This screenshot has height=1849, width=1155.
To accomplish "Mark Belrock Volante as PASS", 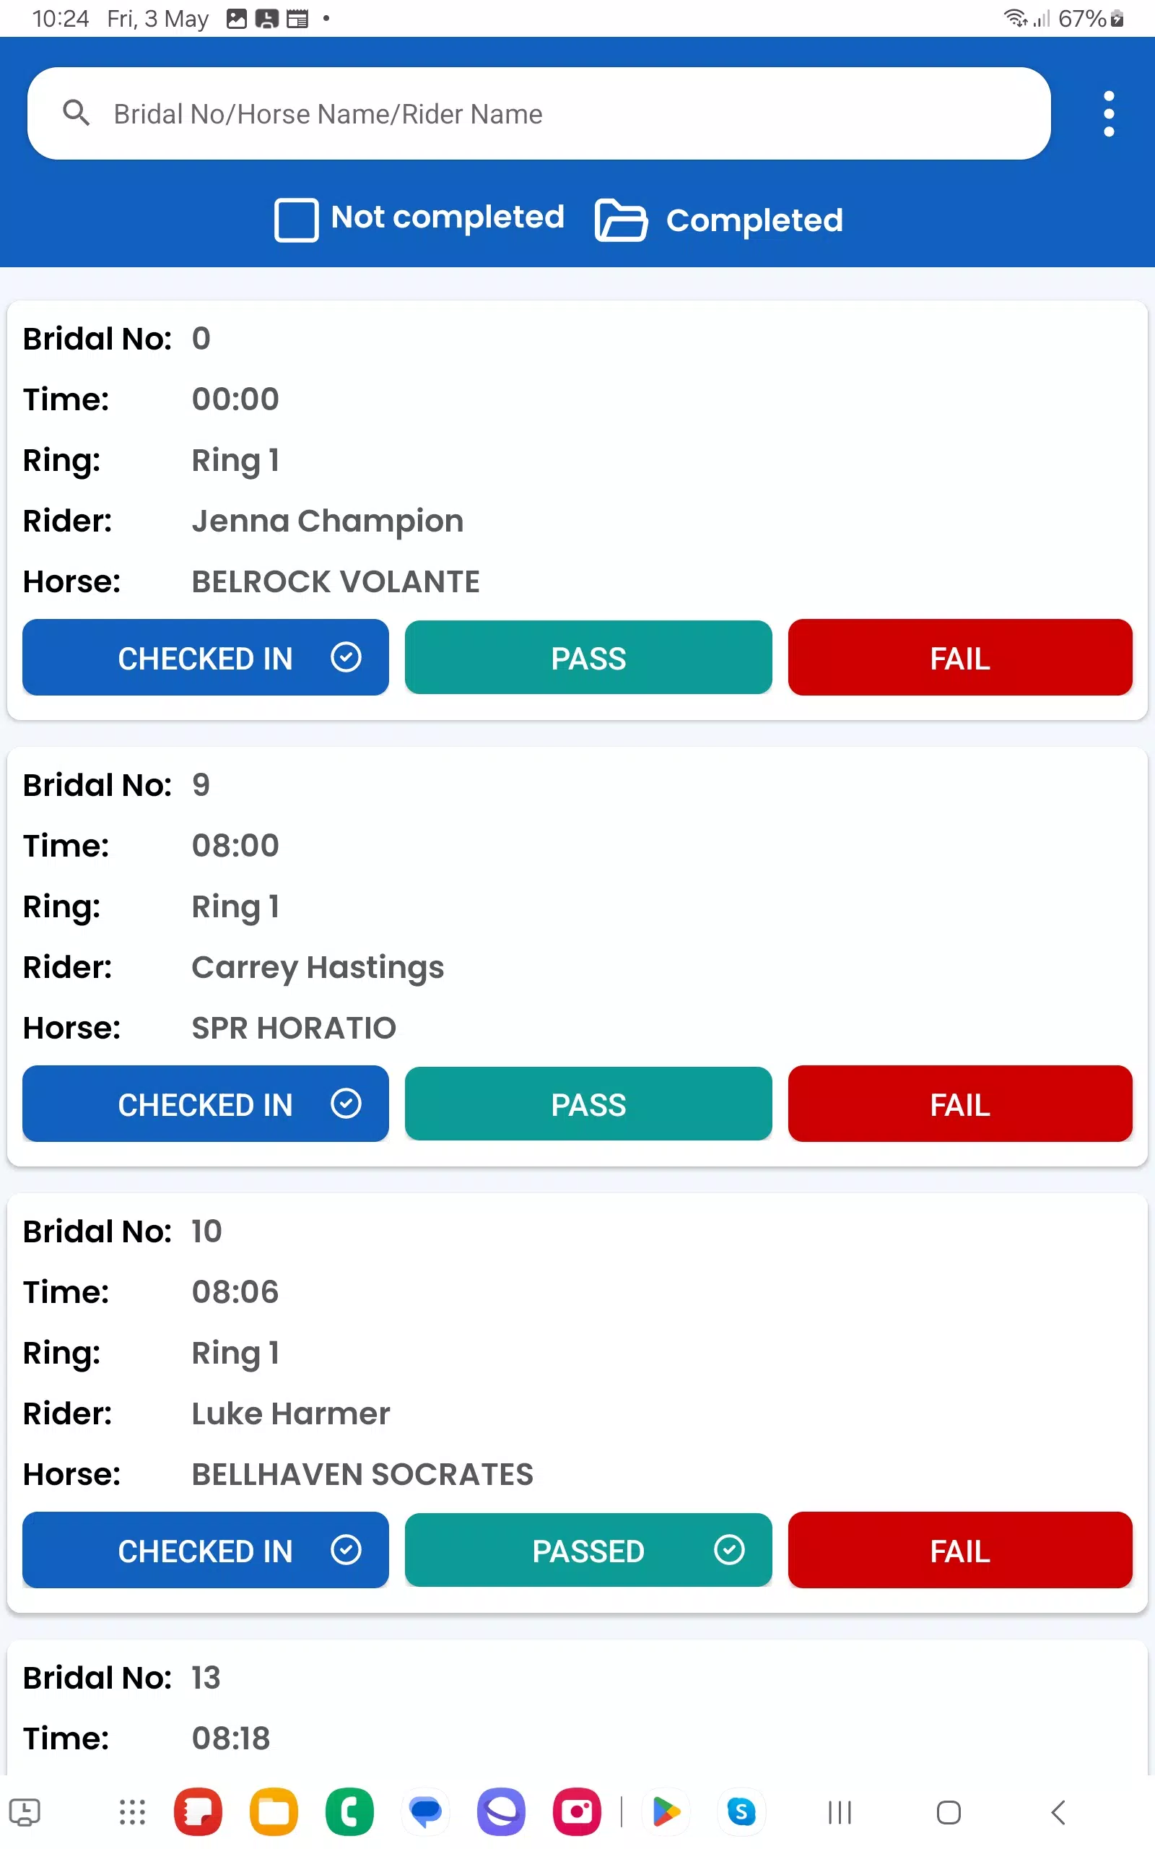I will click(588, 657).
